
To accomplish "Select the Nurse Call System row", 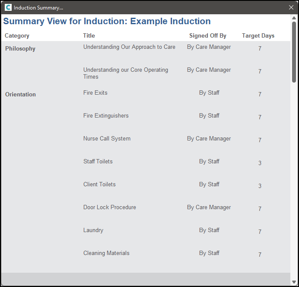I will pyautogui.click(x=107, y=139).
